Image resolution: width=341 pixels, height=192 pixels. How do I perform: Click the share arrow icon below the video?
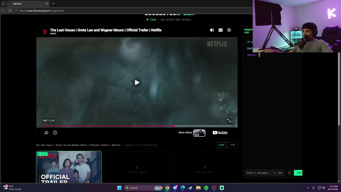(x=46, y=133)
